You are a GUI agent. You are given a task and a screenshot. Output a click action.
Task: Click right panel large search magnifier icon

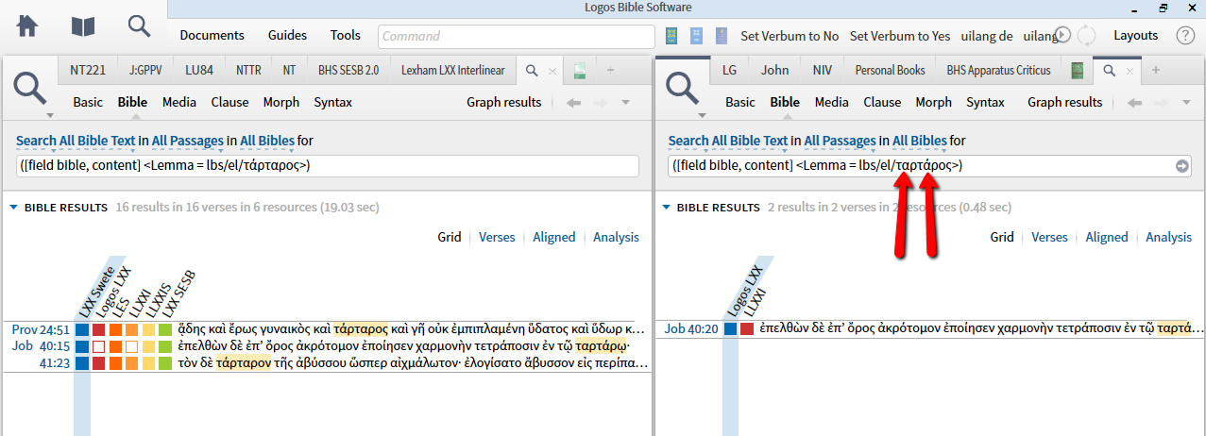point(684,87)
